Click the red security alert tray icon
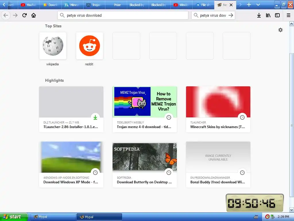The width and height of the screenshot is (294, 221). pyautogui.click(x=268, y=217)
